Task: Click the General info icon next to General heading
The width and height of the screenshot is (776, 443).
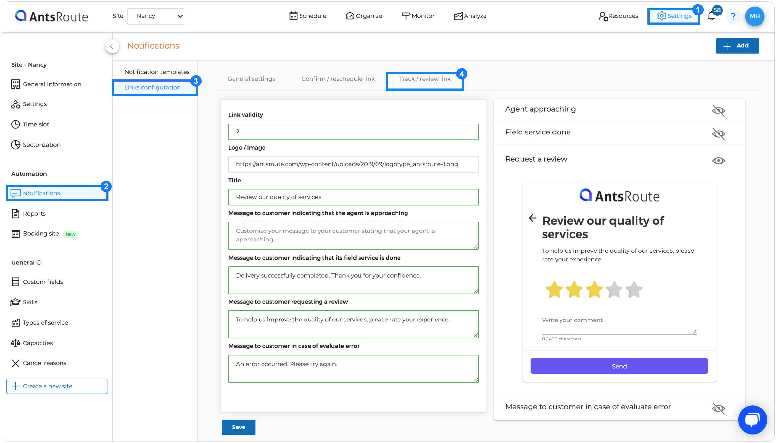Action: 39,262
